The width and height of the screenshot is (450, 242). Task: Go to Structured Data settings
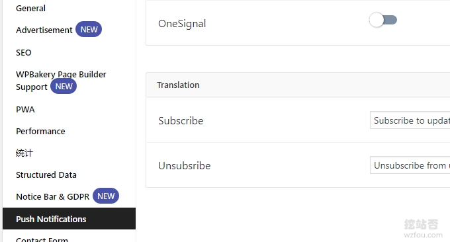(x=46, y=175)
